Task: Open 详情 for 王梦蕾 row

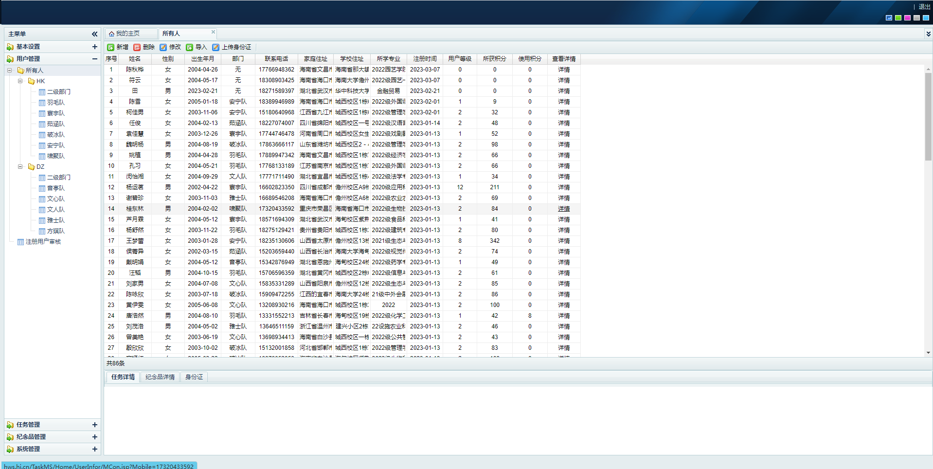Action: pyautogui.click(x=564, y=241)
